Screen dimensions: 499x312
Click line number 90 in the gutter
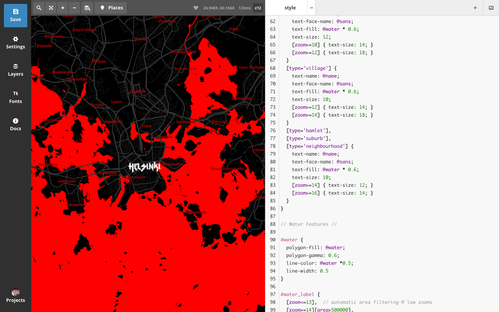[273, 240]
